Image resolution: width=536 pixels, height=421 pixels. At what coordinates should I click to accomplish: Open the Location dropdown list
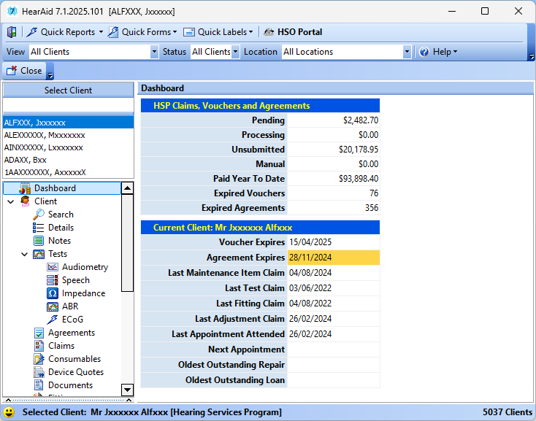pyautogui.click(x=407, y=52)
